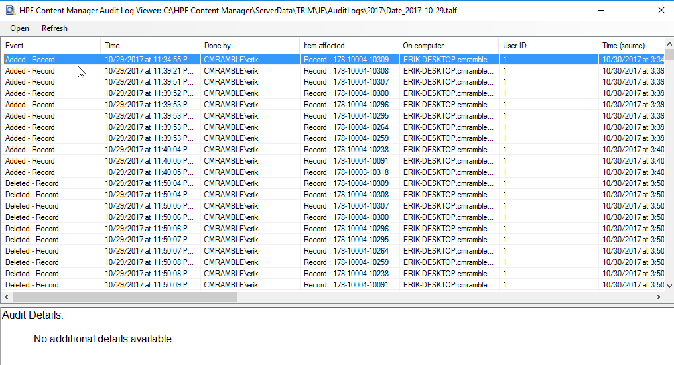Click the Audit Details heading
The width and height of the screenshot is (674, 365).
(33, 315)
